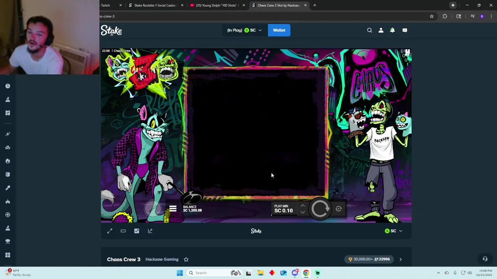Open Google Chrome from the taskbar
This screenshot has width=497, height=279.
(306, 273)
